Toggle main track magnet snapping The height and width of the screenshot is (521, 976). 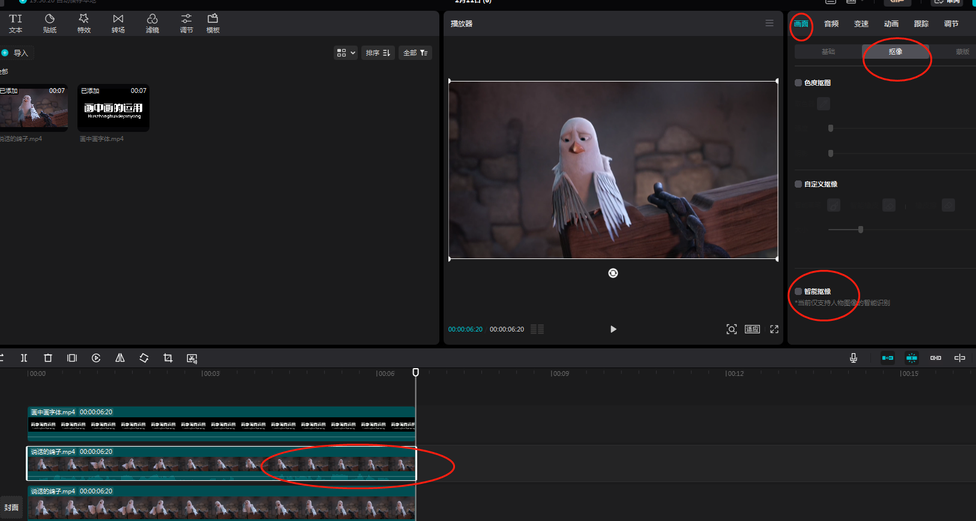tap(888, 358)
